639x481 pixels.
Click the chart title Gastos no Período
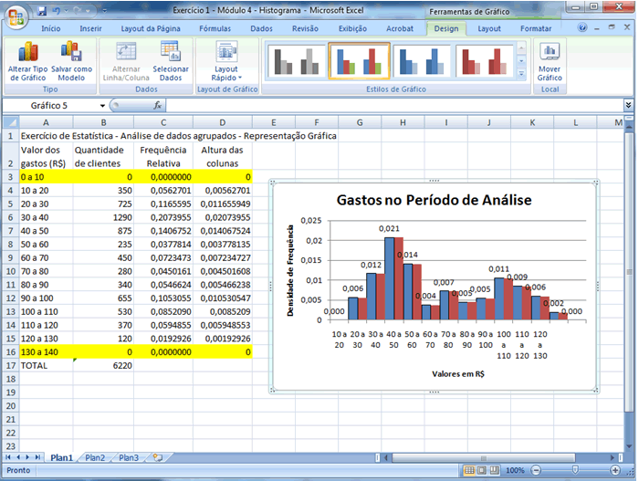click(434, 200)
